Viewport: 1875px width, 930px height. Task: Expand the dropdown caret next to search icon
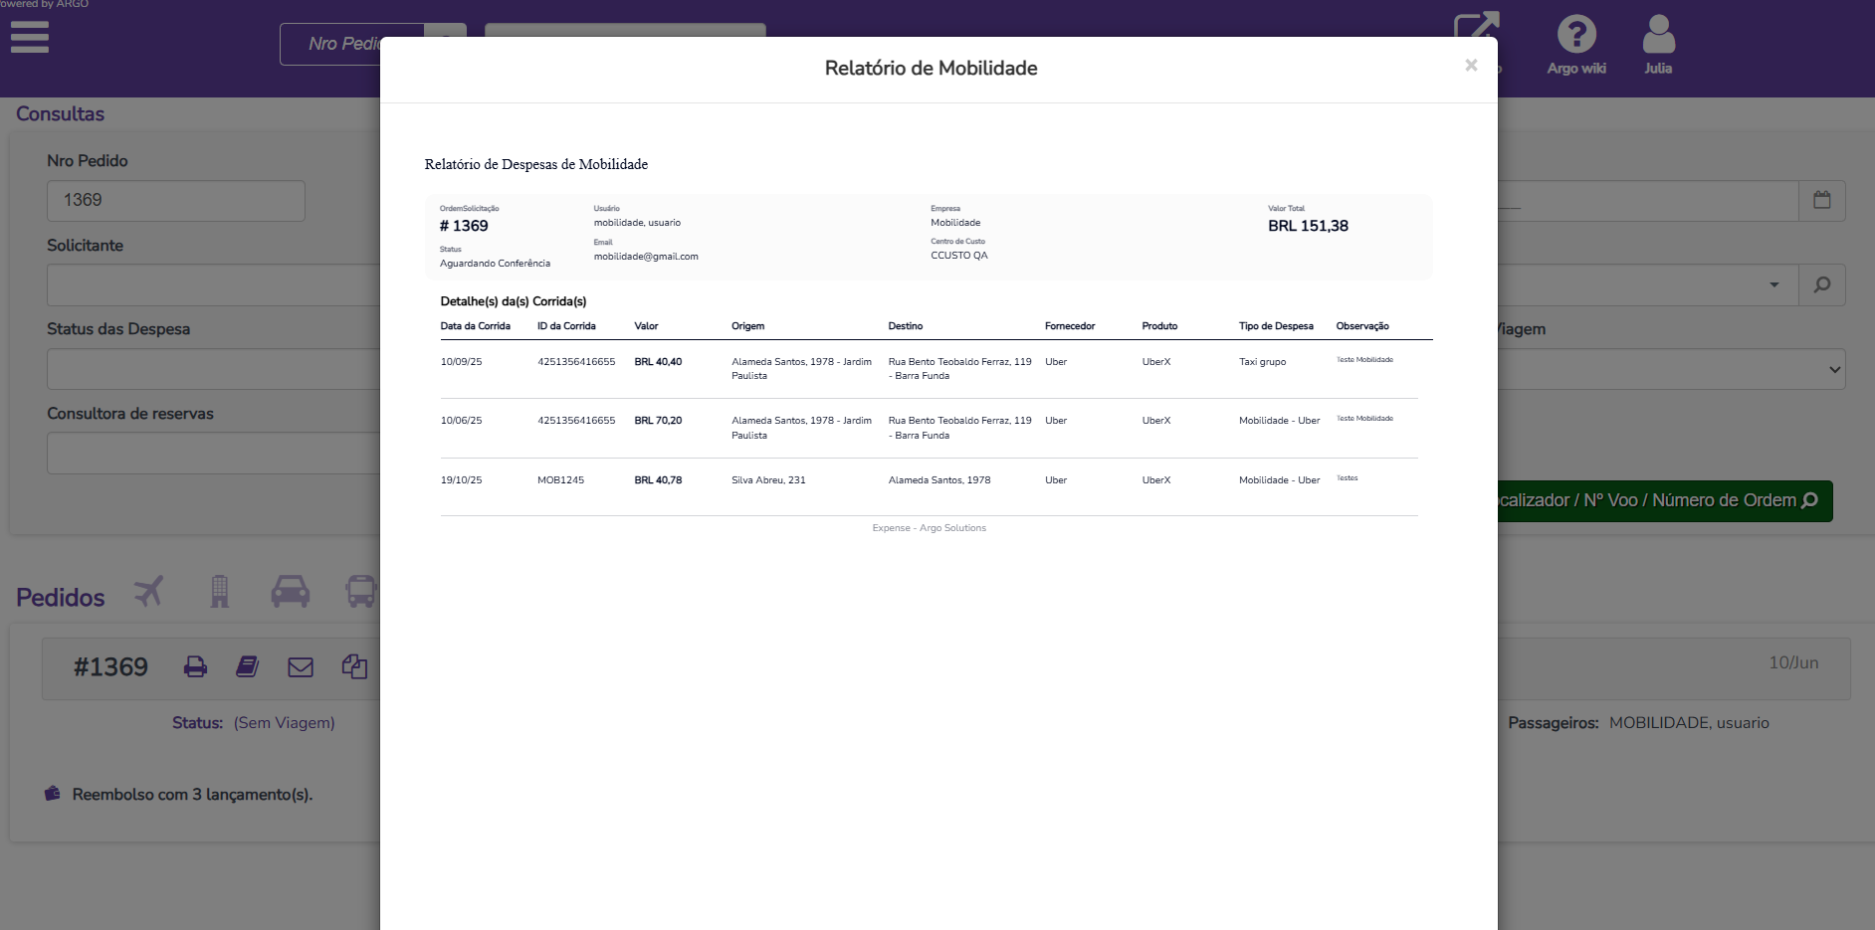1773,285
